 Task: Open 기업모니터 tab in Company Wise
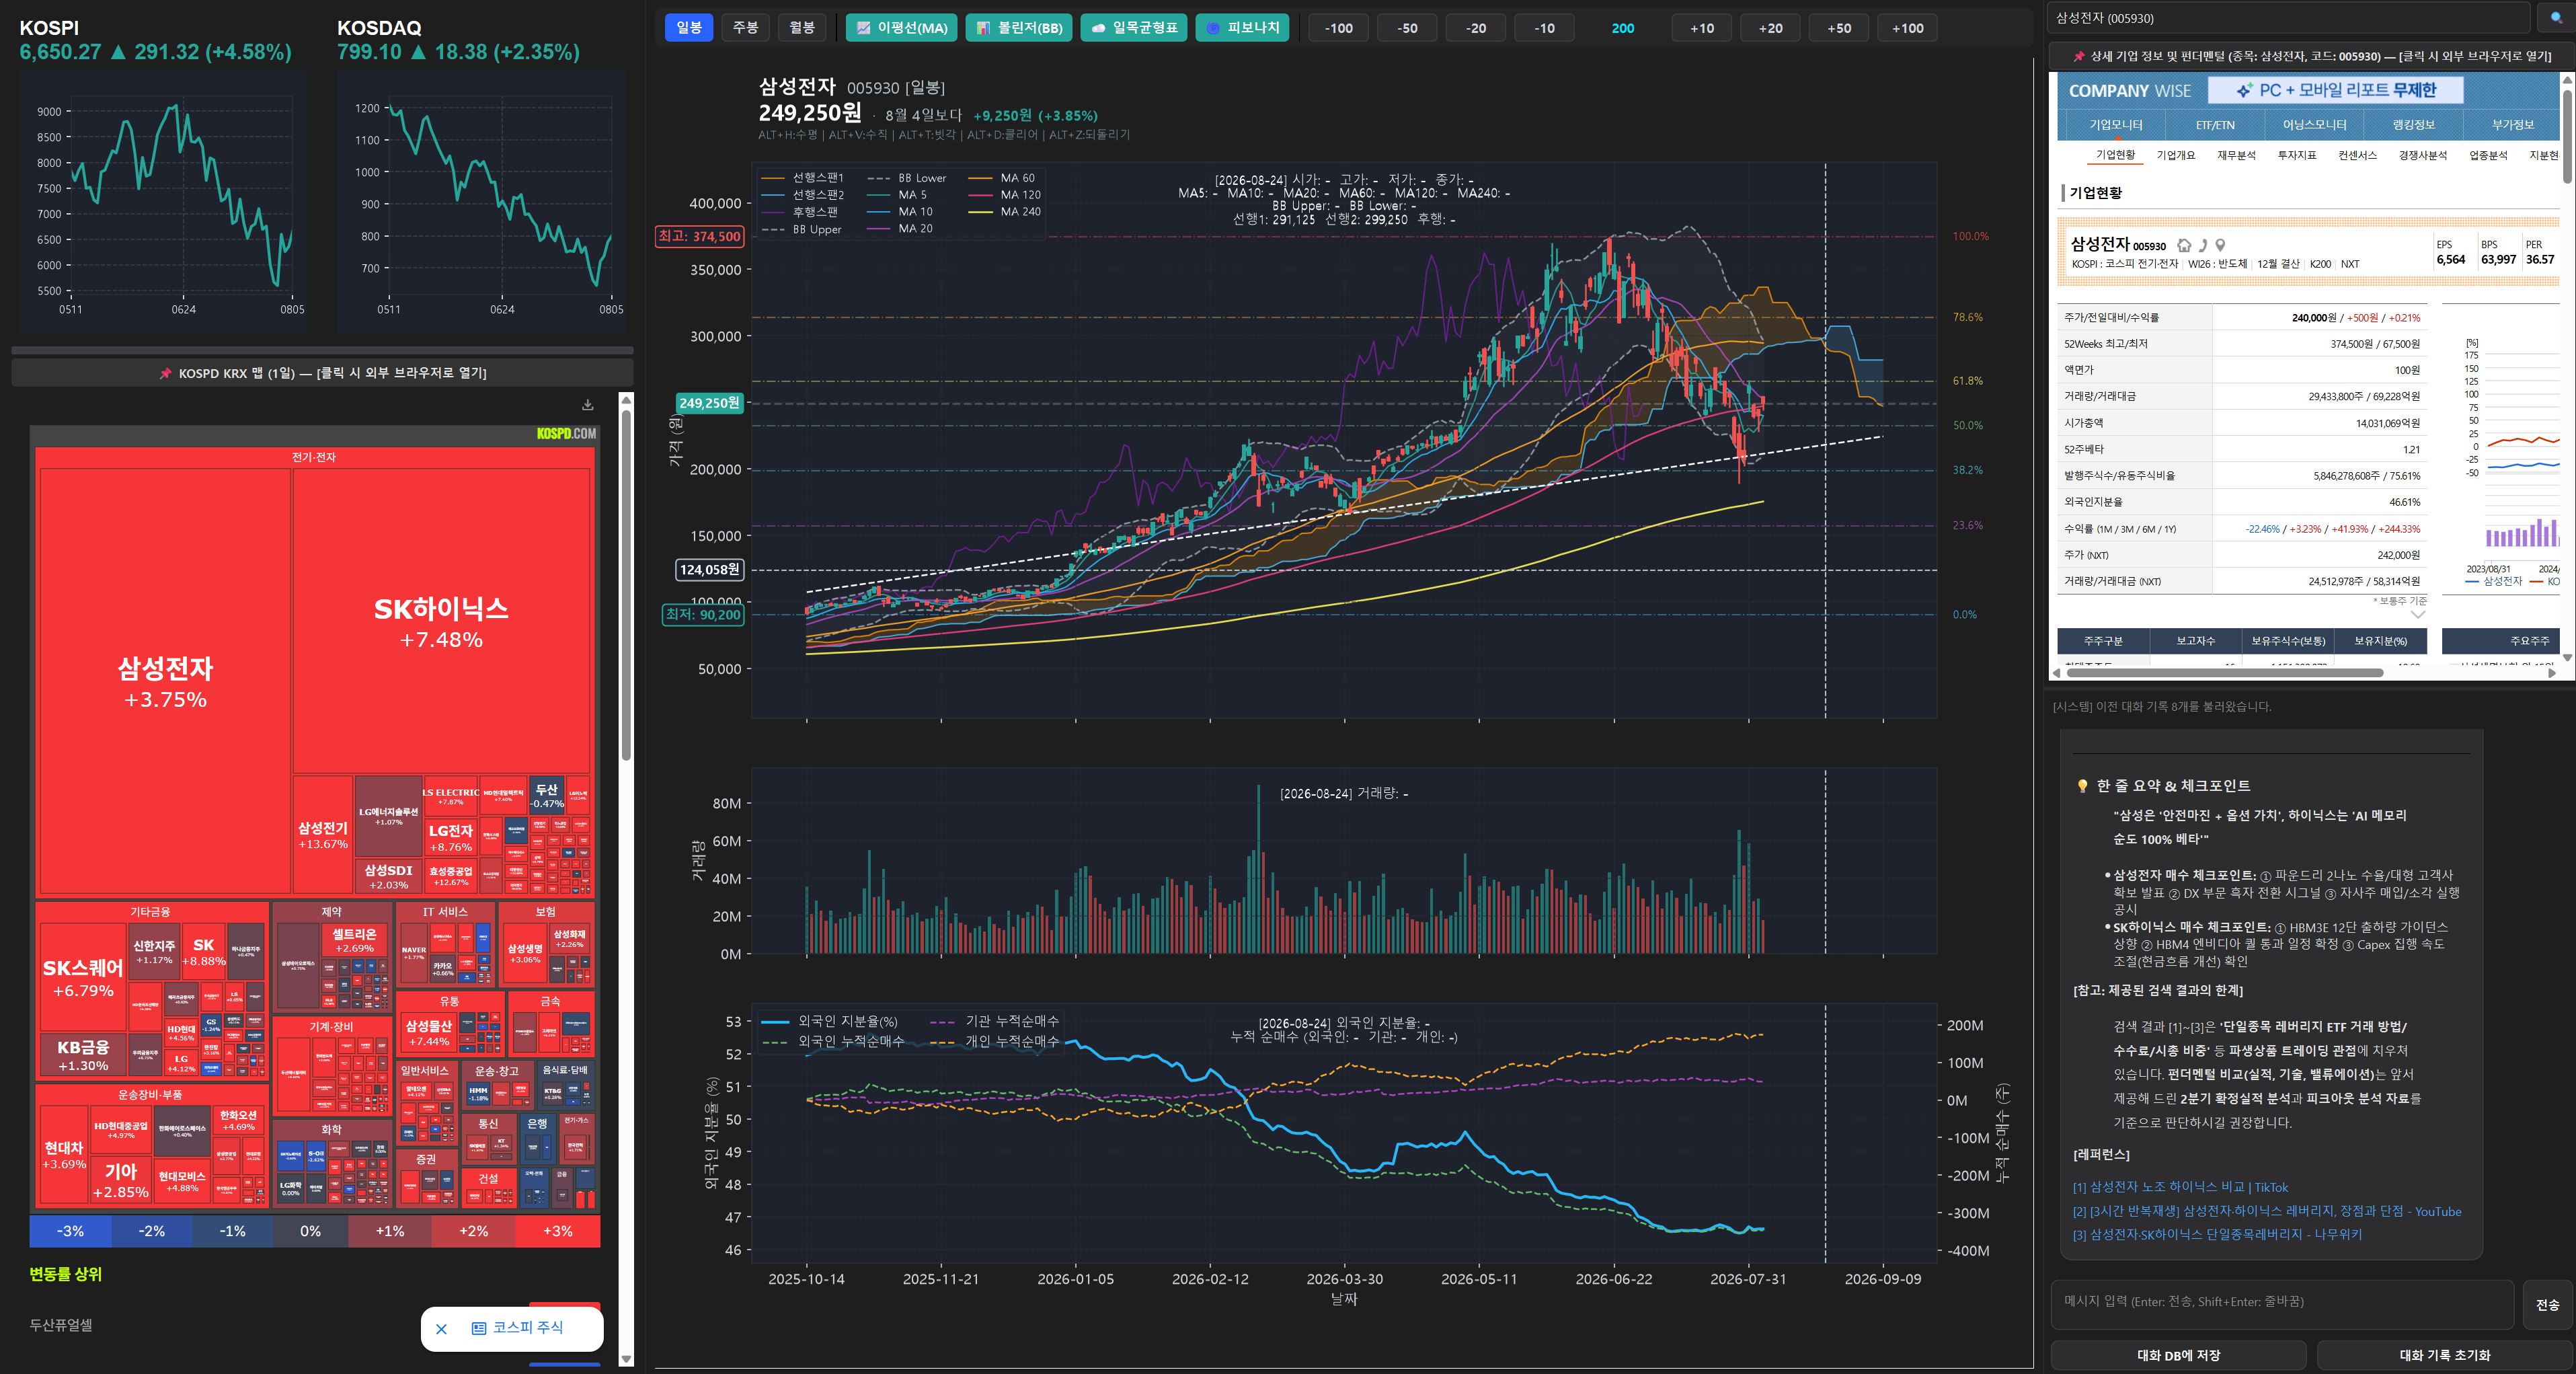click(2116, 125)
